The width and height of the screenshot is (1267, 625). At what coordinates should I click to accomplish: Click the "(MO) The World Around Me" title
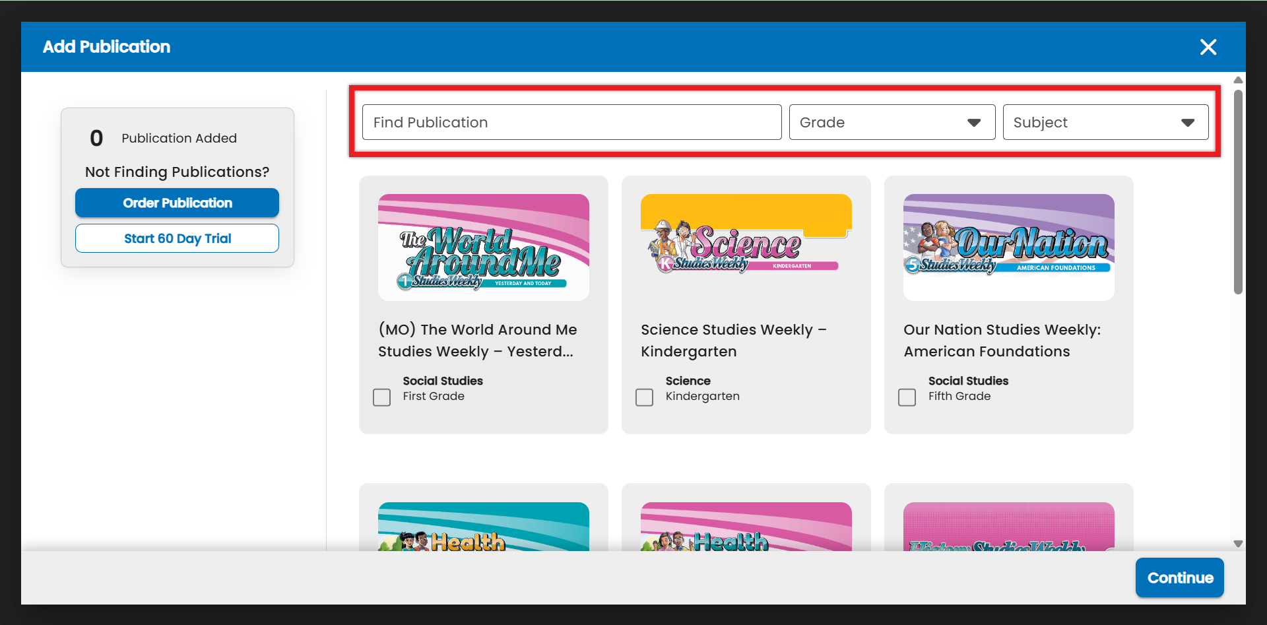point(478,341)
